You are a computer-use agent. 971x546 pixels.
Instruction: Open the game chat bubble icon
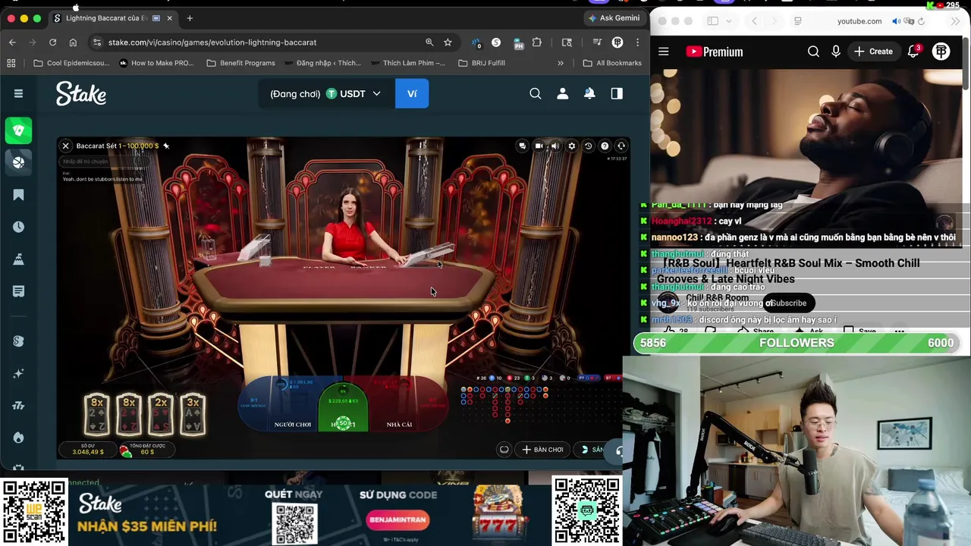click(522, 146)
